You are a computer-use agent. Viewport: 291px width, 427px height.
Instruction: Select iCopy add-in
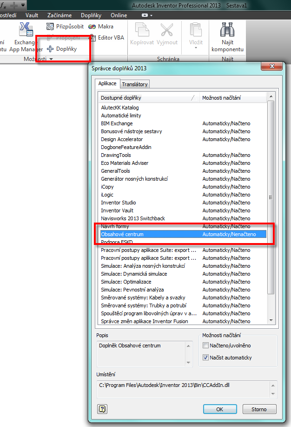[x=183, y=187]
